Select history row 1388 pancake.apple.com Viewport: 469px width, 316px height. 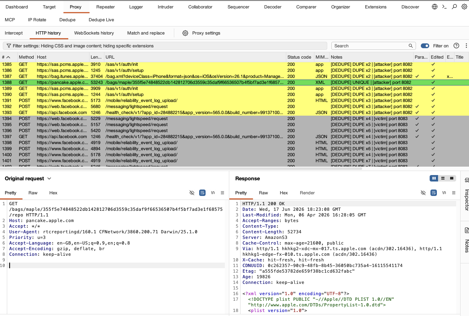click(234, 82)
